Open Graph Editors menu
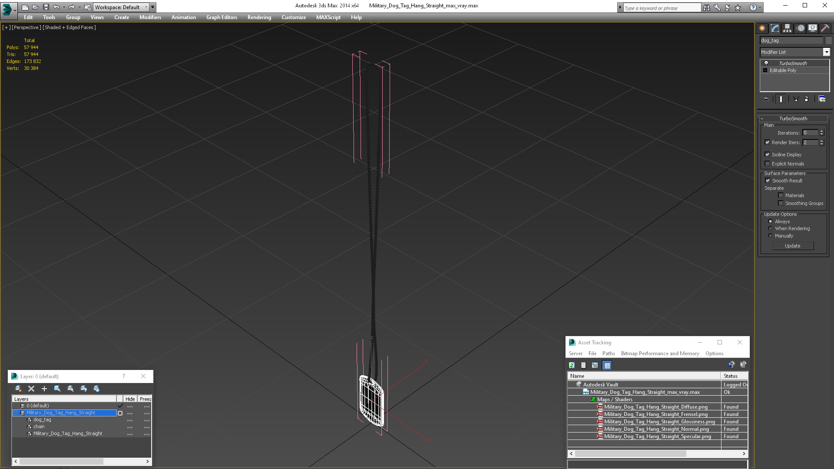 (222, 17)
